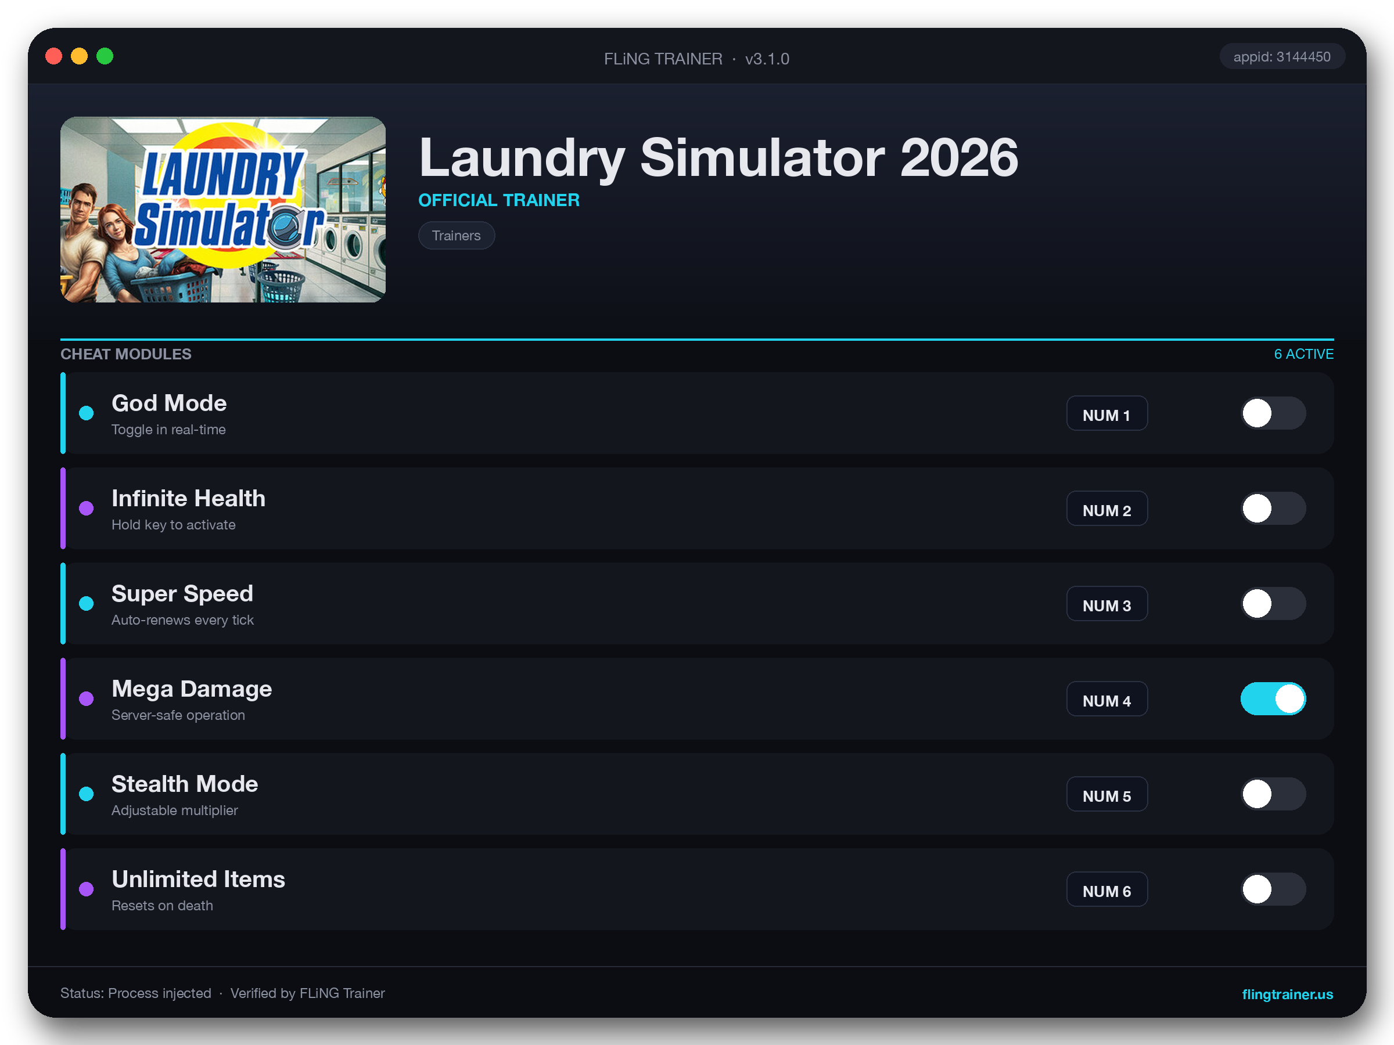Minimize the window using the yellow button

pyautogui.click(x=80, y=57)
